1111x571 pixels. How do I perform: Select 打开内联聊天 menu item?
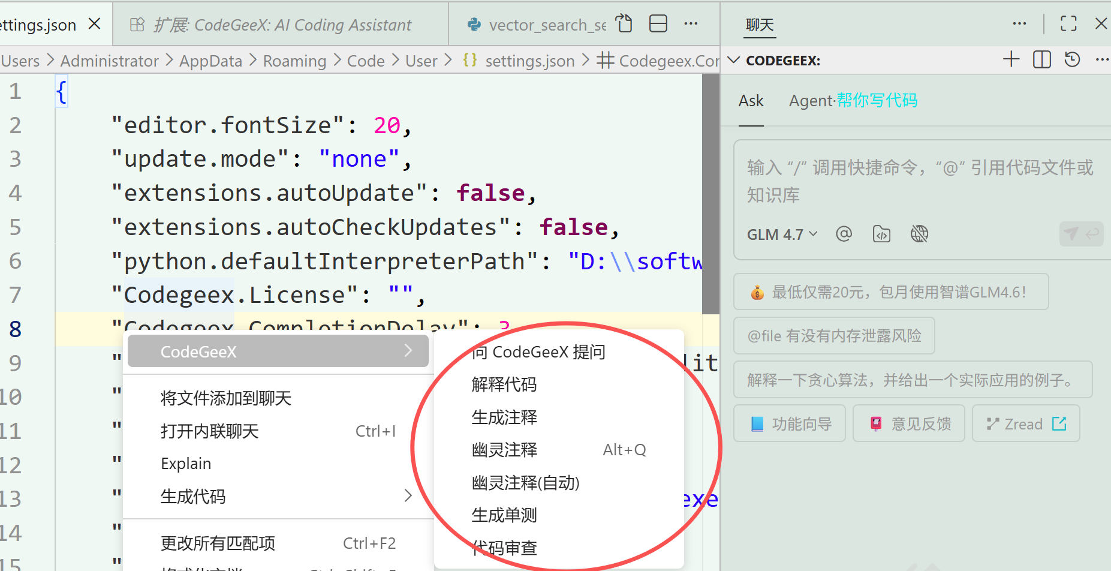coord(278,431)
